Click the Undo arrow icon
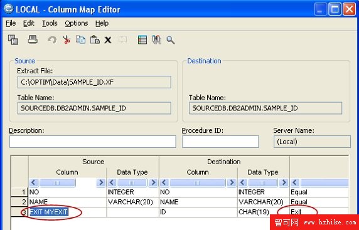Screen dimensions: 359x230 pos(52,40)
